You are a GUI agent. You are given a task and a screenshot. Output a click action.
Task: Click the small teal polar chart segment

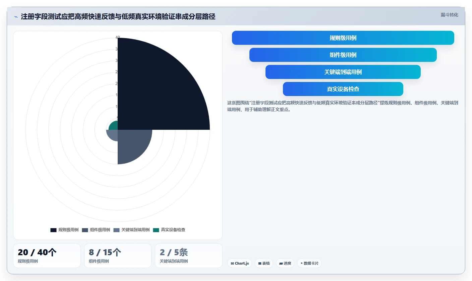click(114, 126)
